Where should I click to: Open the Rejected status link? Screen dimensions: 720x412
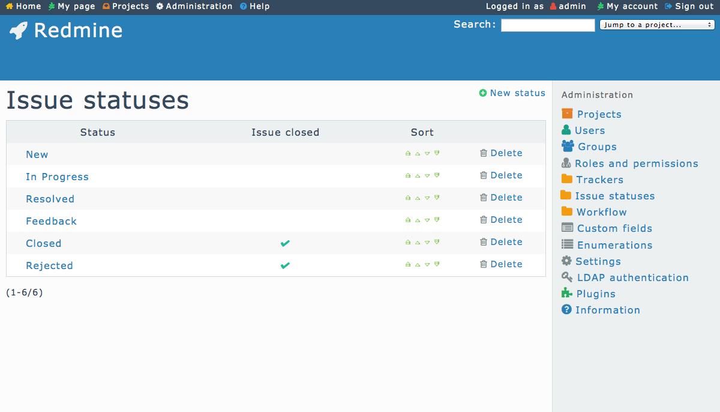pyautogui.click(x=49, y=265)
